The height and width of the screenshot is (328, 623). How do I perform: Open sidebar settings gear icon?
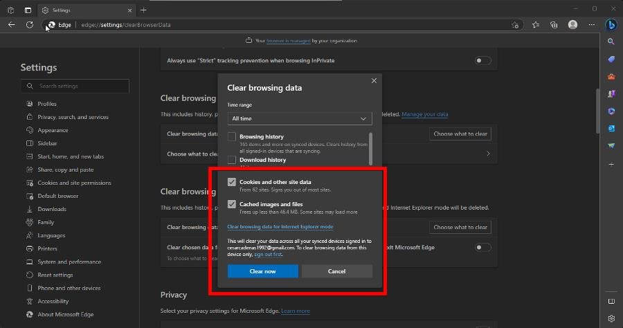(x=611, y=318)
